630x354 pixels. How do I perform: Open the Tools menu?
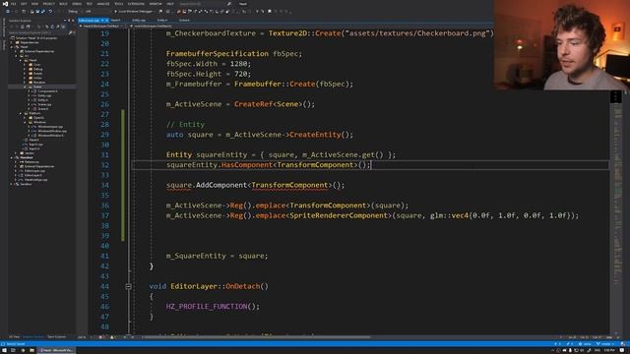point(119,4)
